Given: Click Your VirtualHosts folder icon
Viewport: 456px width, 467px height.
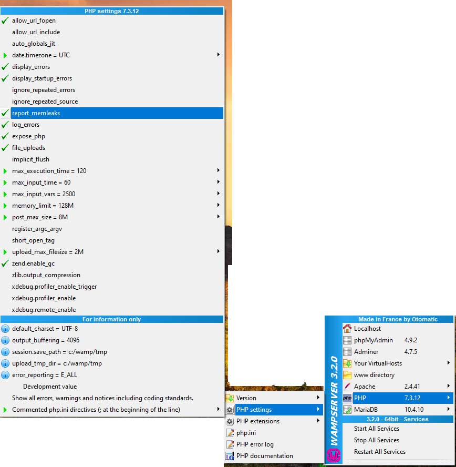Looking at the screenshot, I should [347, 363].
